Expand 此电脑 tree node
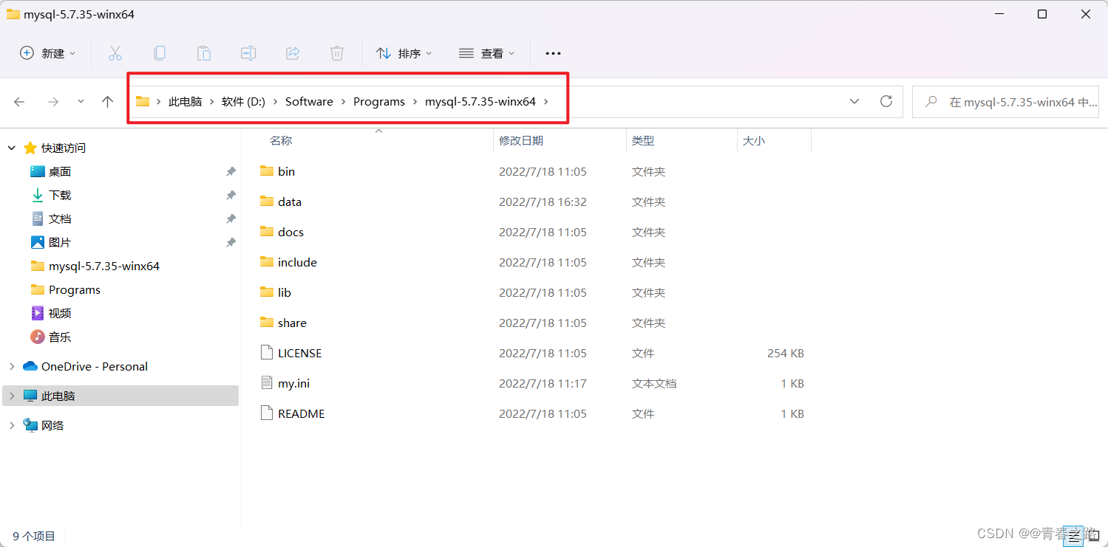This screenshot has height=547, width=1108. tap(11, 396)
